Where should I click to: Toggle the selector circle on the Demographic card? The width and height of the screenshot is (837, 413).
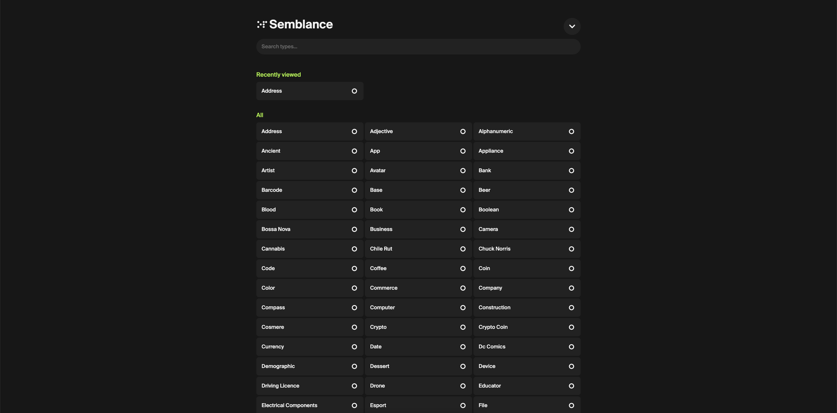354,366
